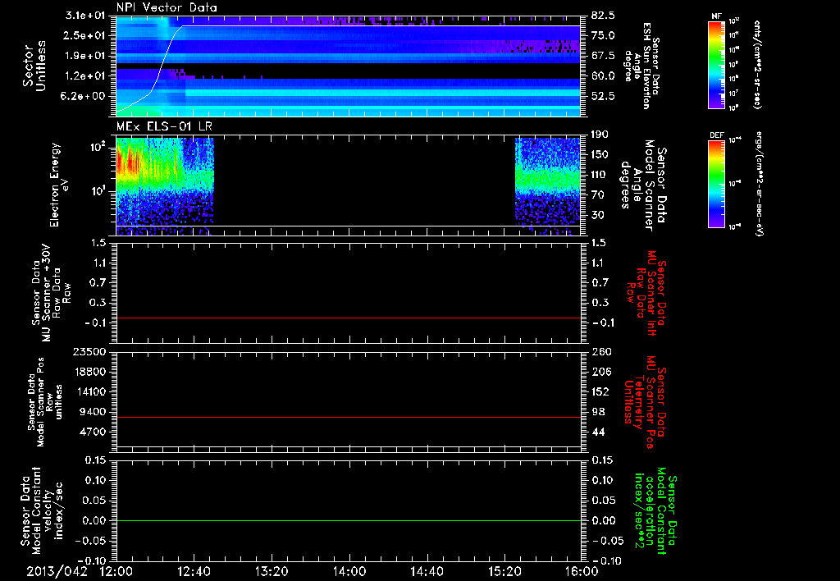Click the 'MU Scanner +30V Raw Data' axis label
Image resolution: width=840 pixels, height=581 pixels.
51,293
